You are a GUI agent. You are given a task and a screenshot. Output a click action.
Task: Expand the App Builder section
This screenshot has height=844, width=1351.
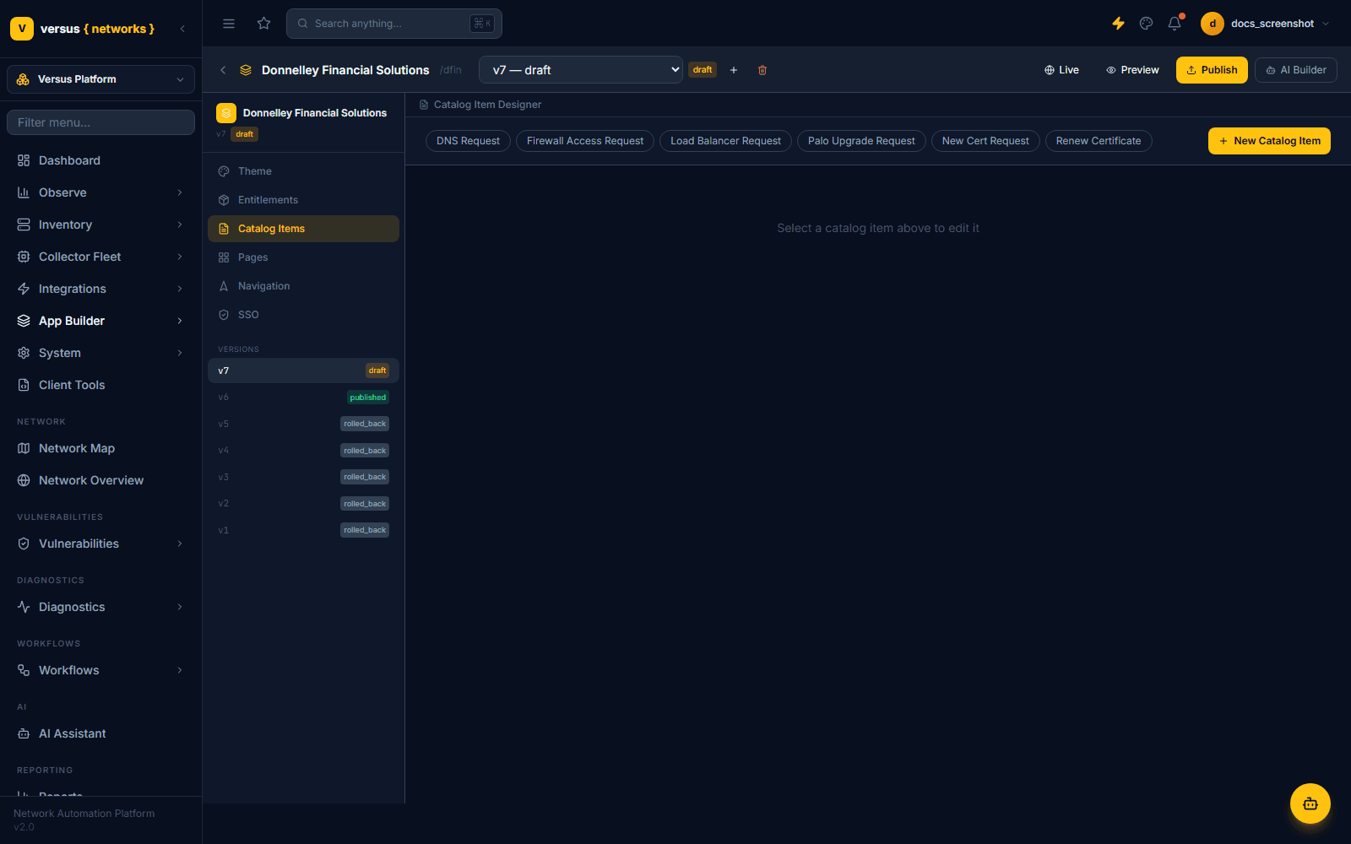click(x=100, y=321)
